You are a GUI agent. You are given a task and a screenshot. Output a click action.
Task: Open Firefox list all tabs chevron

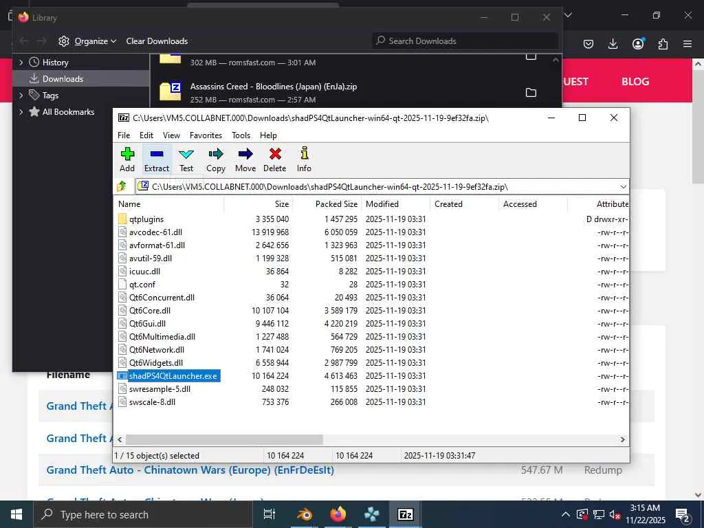(568, 15)
